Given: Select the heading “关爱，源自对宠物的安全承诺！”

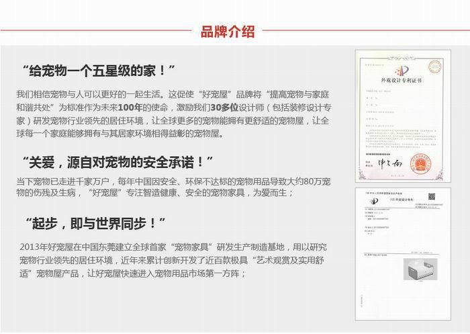Looking at the screenshot, I should click(117, 162).
